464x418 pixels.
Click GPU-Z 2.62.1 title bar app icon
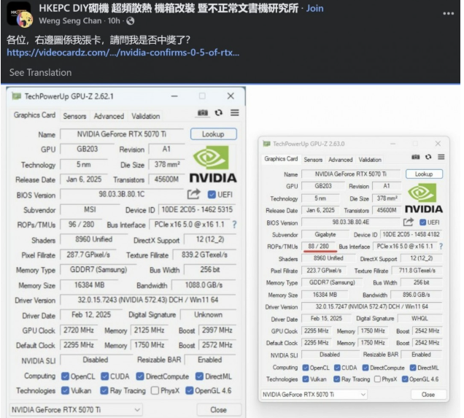coord(16,96)
